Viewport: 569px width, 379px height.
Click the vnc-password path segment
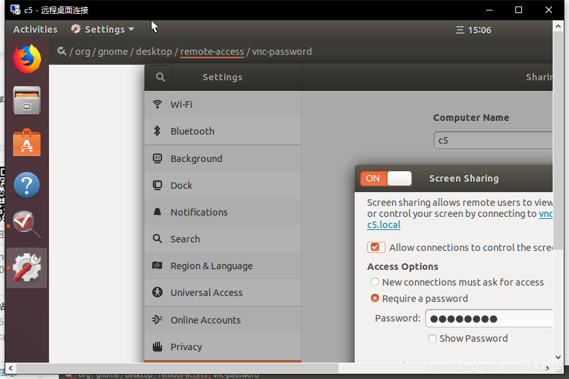tap(282, 52)
